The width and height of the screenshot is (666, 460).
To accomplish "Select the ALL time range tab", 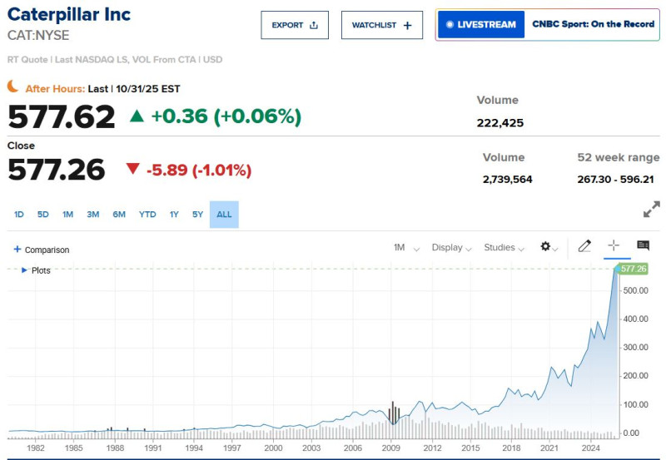I will [x=224, y=215].
